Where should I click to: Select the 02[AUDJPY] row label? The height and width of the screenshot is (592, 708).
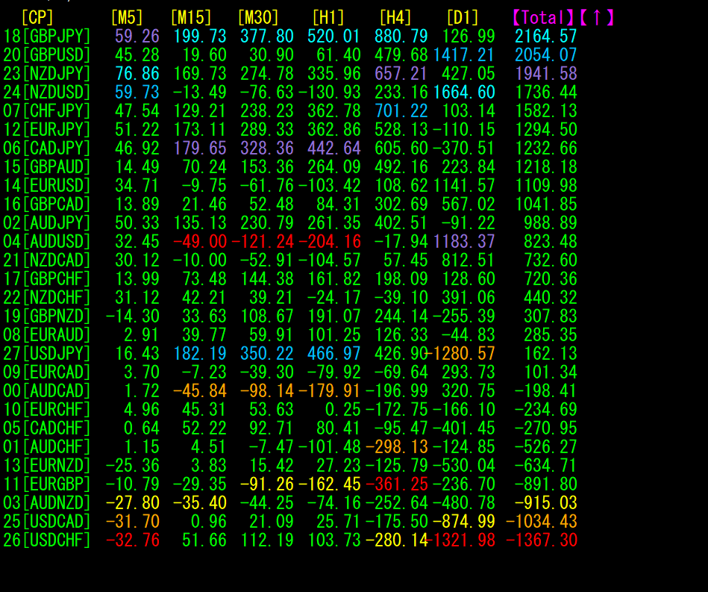click(47, 222)
